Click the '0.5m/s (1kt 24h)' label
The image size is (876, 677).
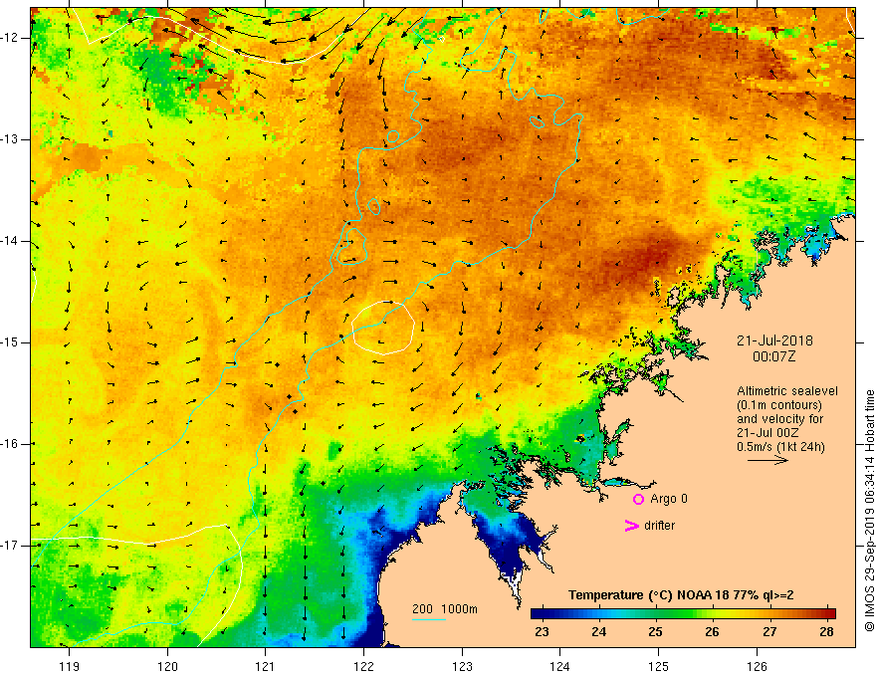pos(780,447)
